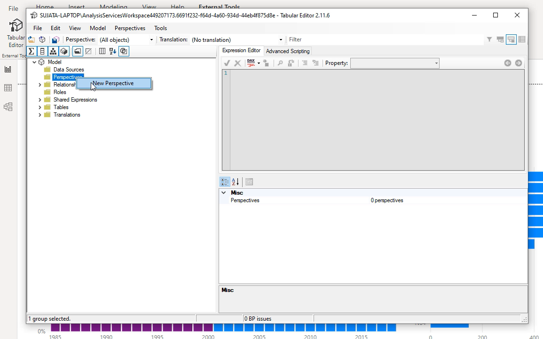Open the Model menu

pos(98,28)
